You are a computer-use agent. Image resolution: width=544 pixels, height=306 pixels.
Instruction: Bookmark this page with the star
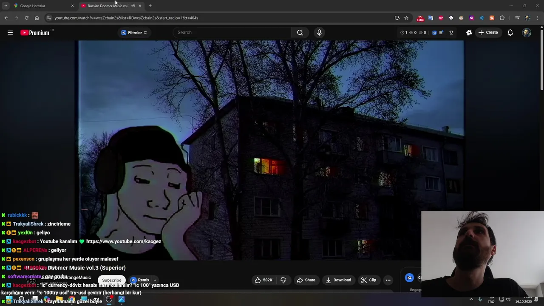(x=406, y=18)
